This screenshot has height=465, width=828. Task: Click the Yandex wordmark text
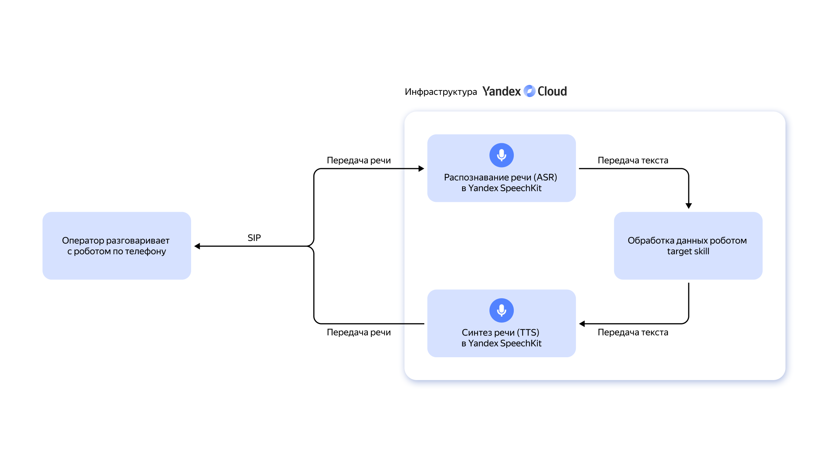[x=501, y=92]
